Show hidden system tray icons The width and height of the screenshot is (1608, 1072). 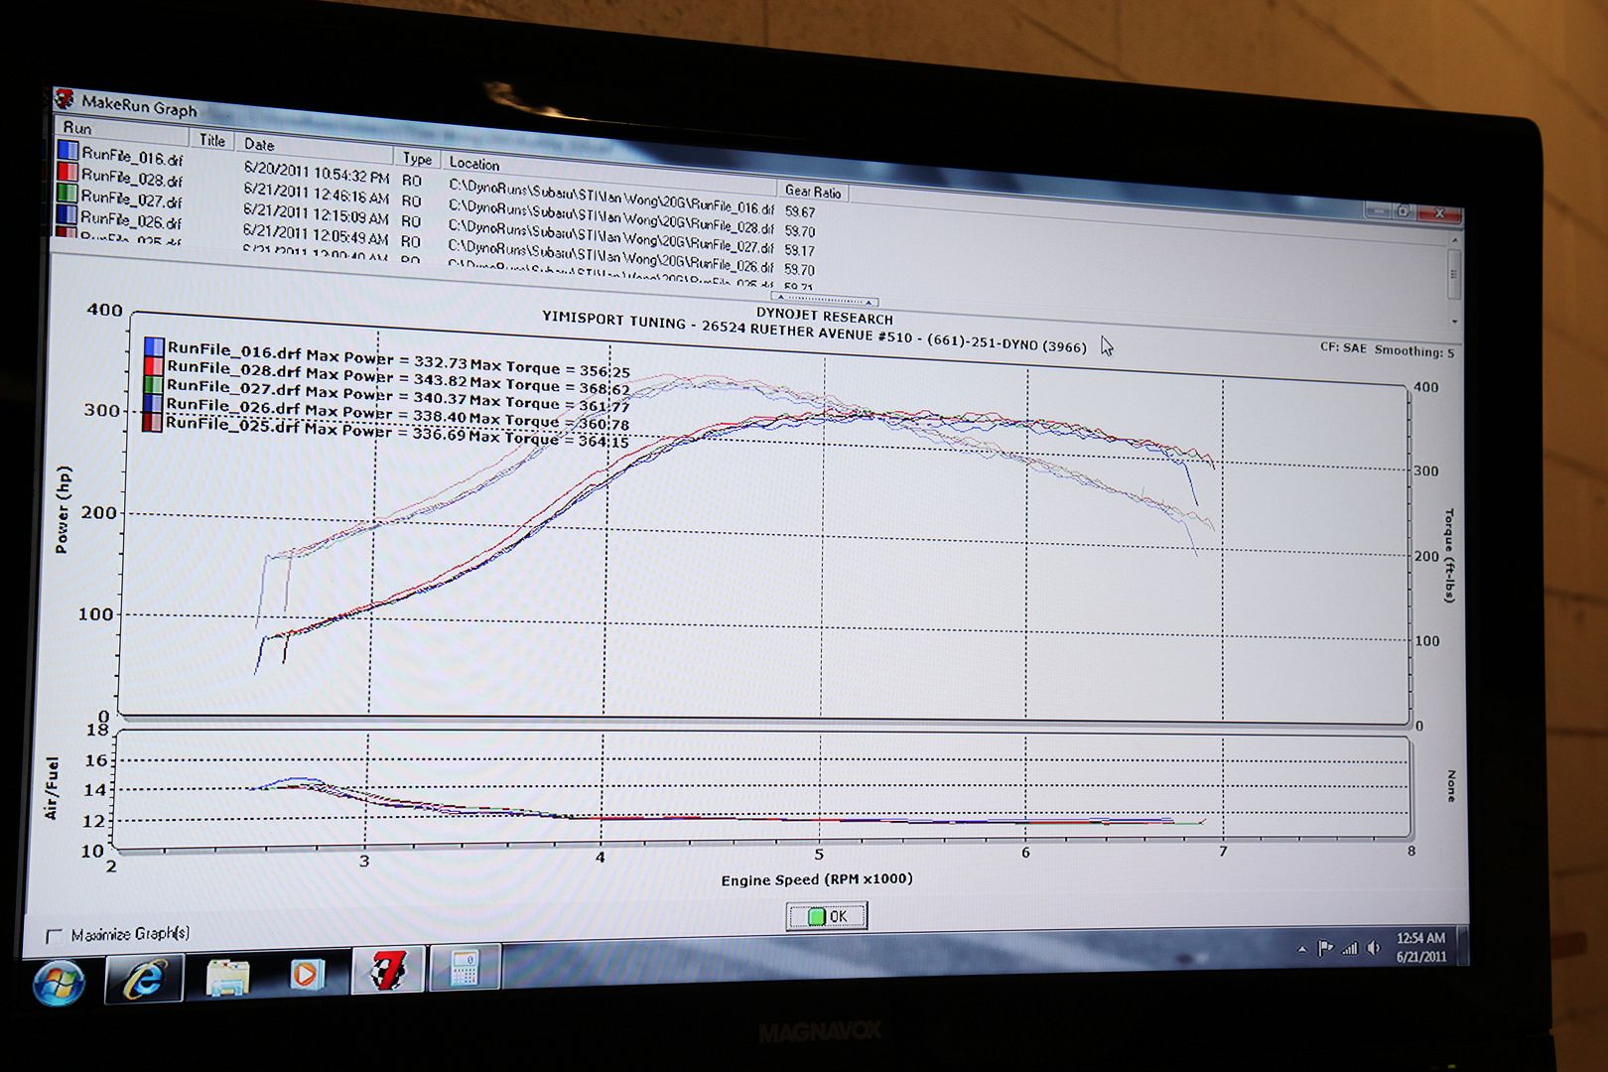coord(1302,950)
